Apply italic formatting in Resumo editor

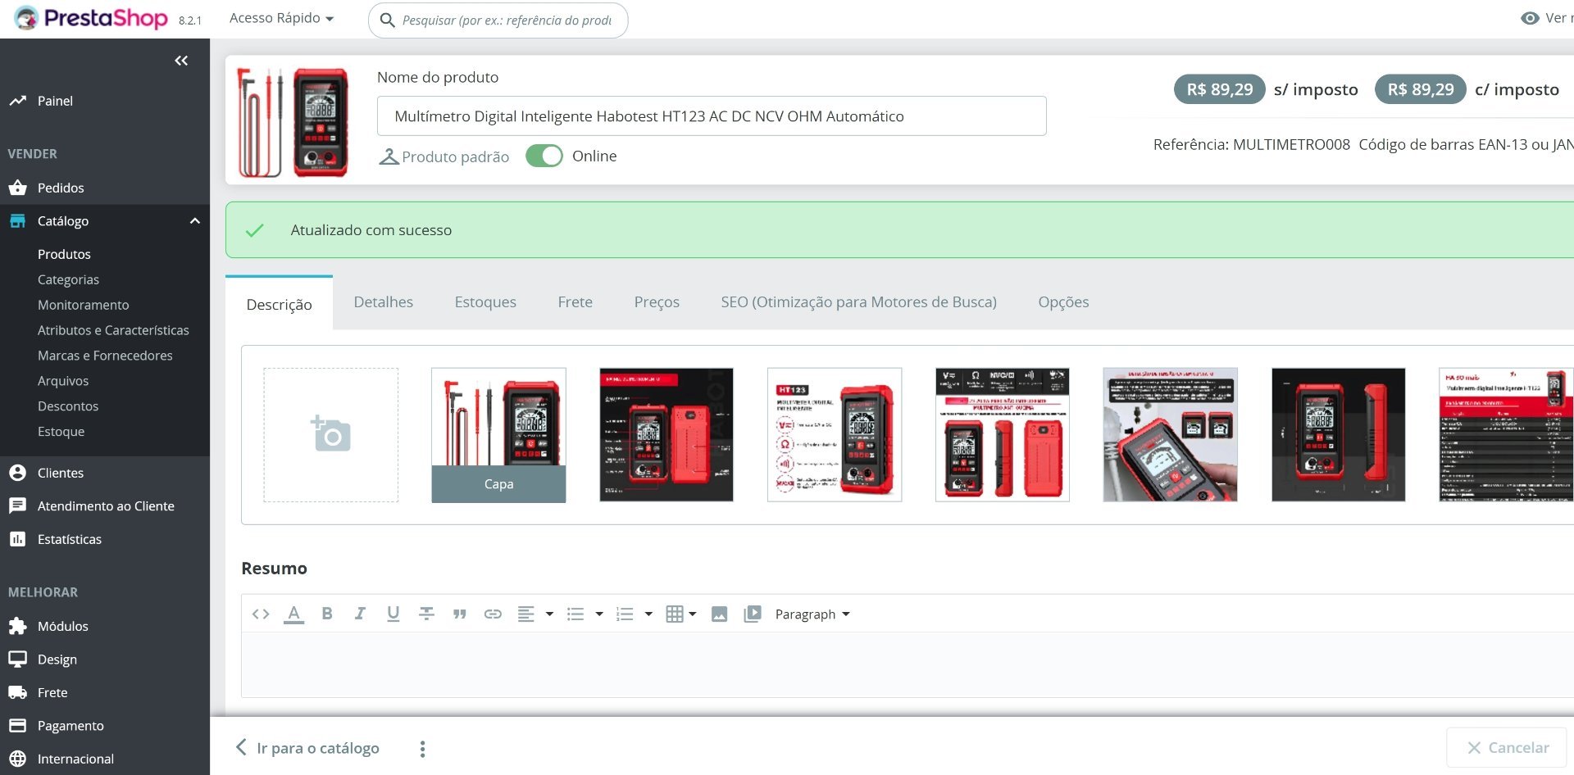click(x=360, y=614)
